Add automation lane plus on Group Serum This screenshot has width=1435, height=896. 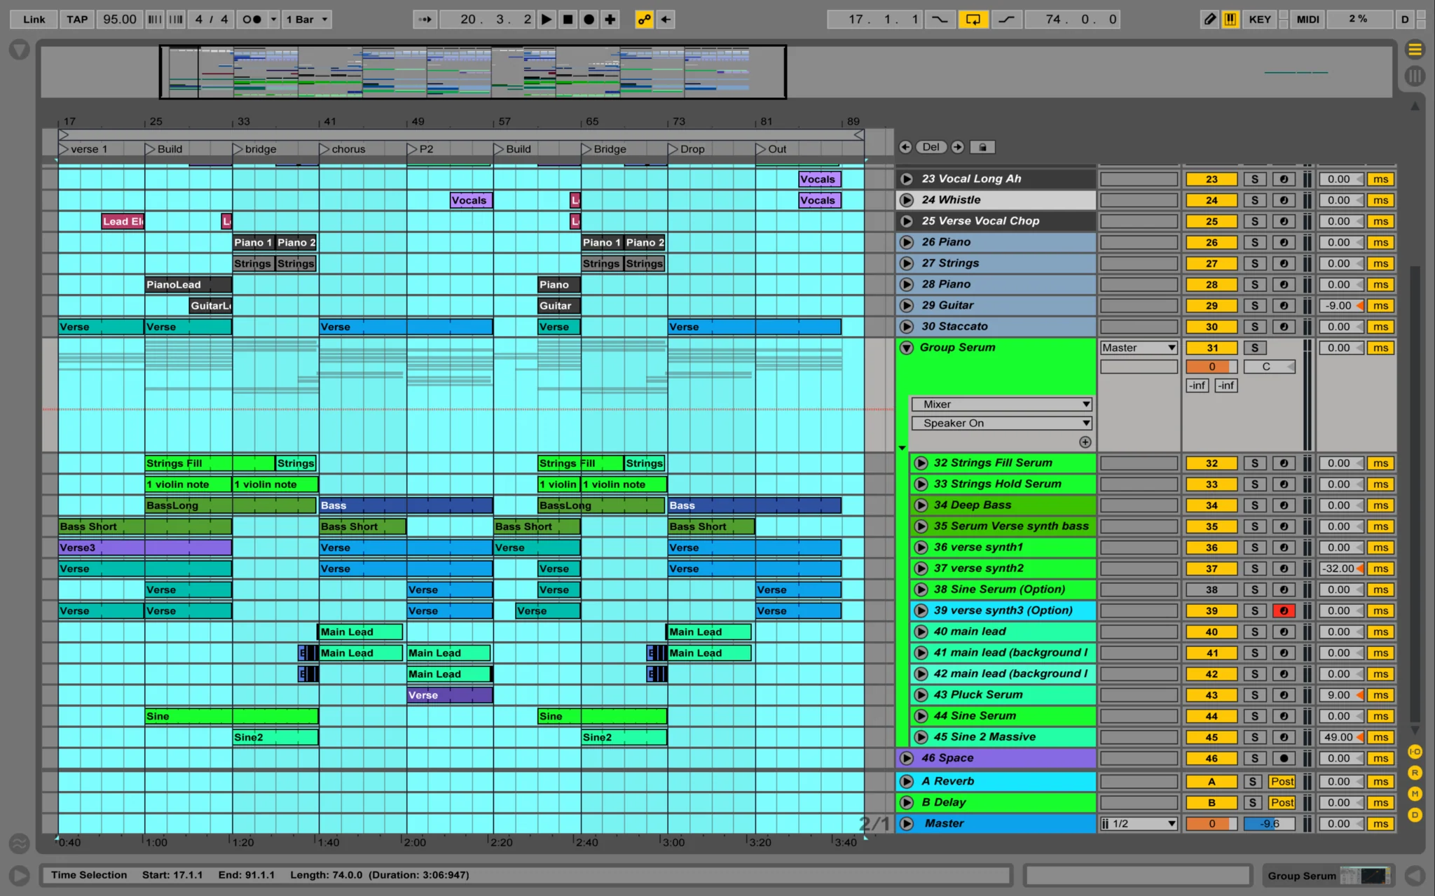1085,442
